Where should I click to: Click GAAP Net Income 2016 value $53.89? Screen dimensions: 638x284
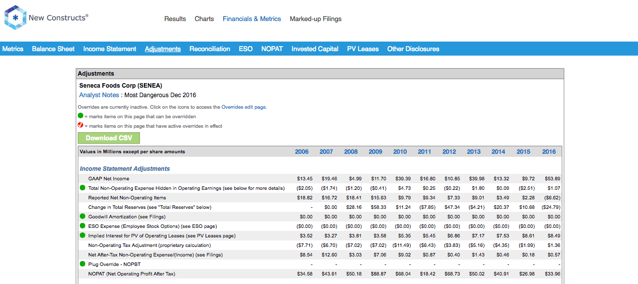(x=553, y=178)
